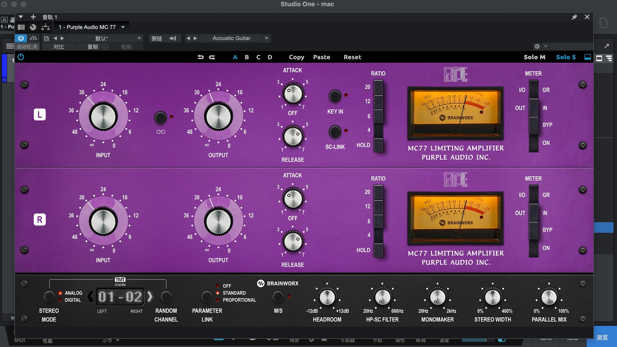Click the left channel RELEASE knob
Screen dimensions: 617x347
(293, 136)
